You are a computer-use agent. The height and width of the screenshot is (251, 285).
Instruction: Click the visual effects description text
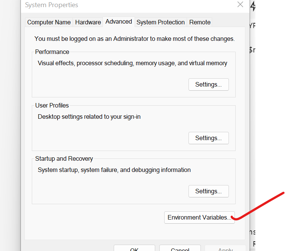tap(132, 63)
